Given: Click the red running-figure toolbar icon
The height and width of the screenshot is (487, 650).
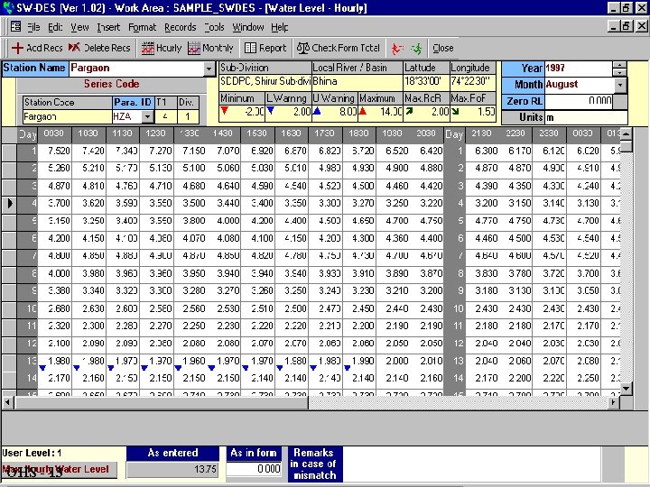Looking at the screenshot, I should click(395, 48).
